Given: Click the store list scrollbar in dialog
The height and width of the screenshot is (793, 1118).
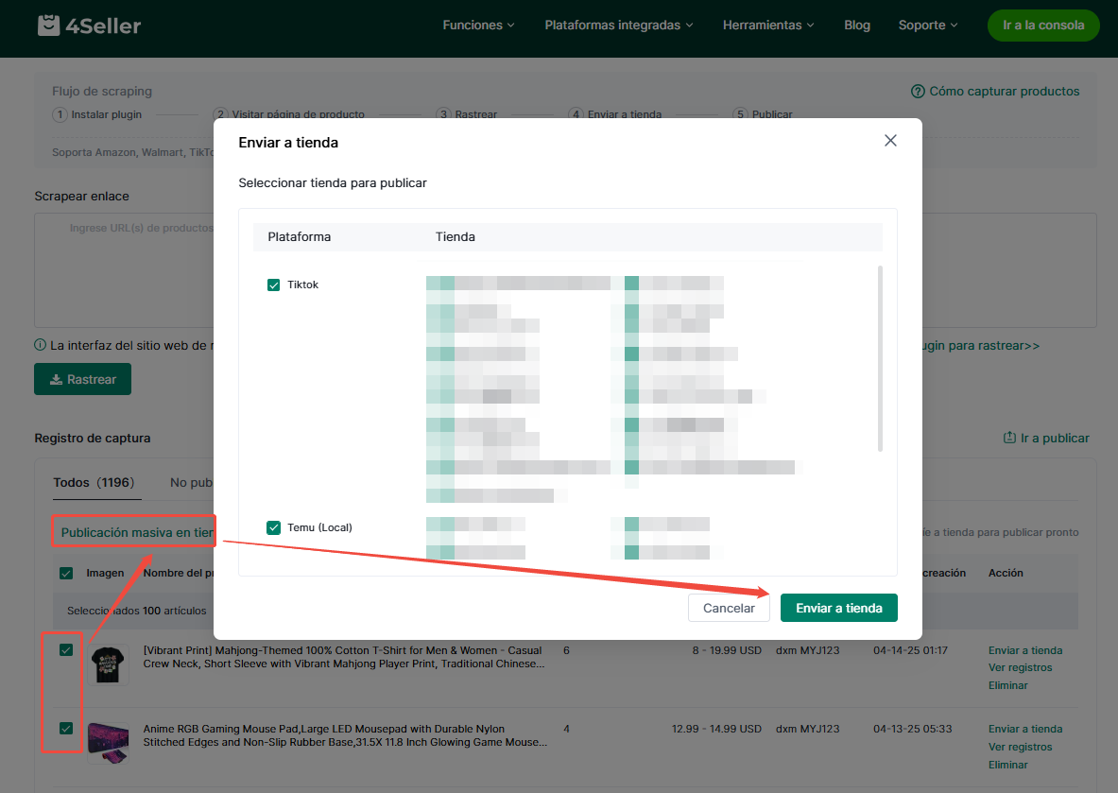Looking at the screenshot, I should [881, 359].
